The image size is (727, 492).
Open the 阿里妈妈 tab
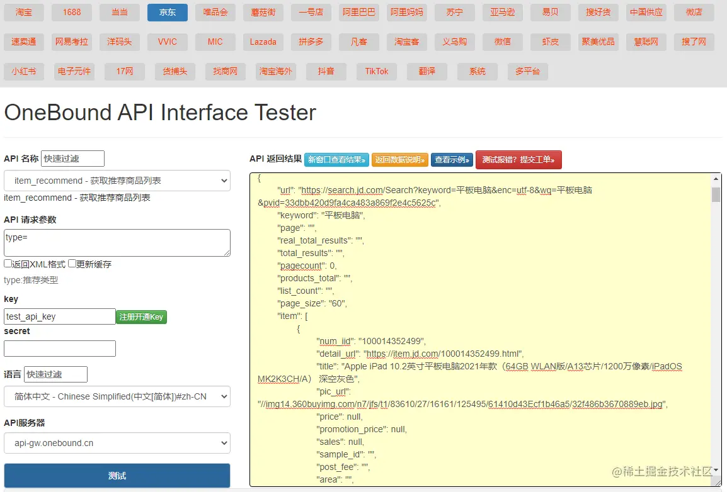[x=406, y=13]
